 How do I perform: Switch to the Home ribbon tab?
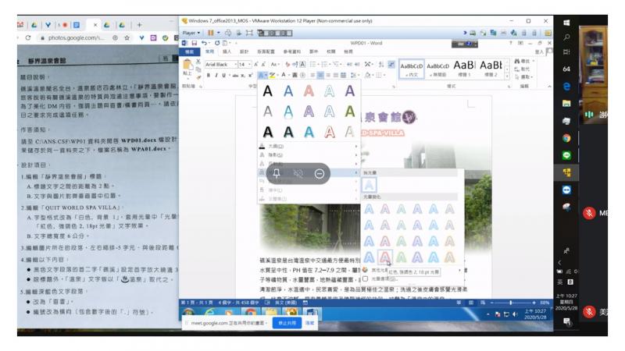click(x=209, y=51)
